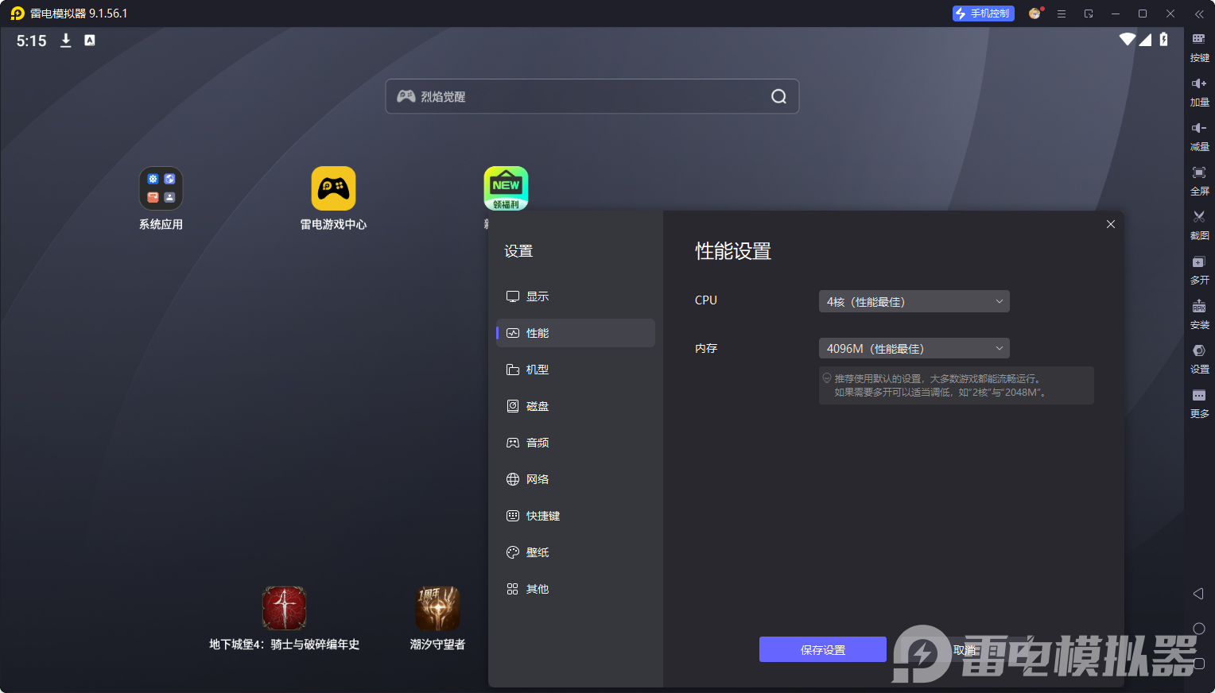
Task: Click the magnifier search icon in search bar
Action: pyautogui.click(x=778, y=96)
